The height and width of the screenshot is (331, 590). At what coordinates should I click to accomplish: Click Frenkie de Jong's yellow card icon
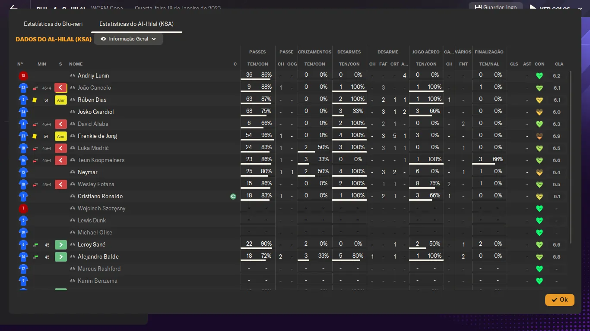(x=35, y=136)
